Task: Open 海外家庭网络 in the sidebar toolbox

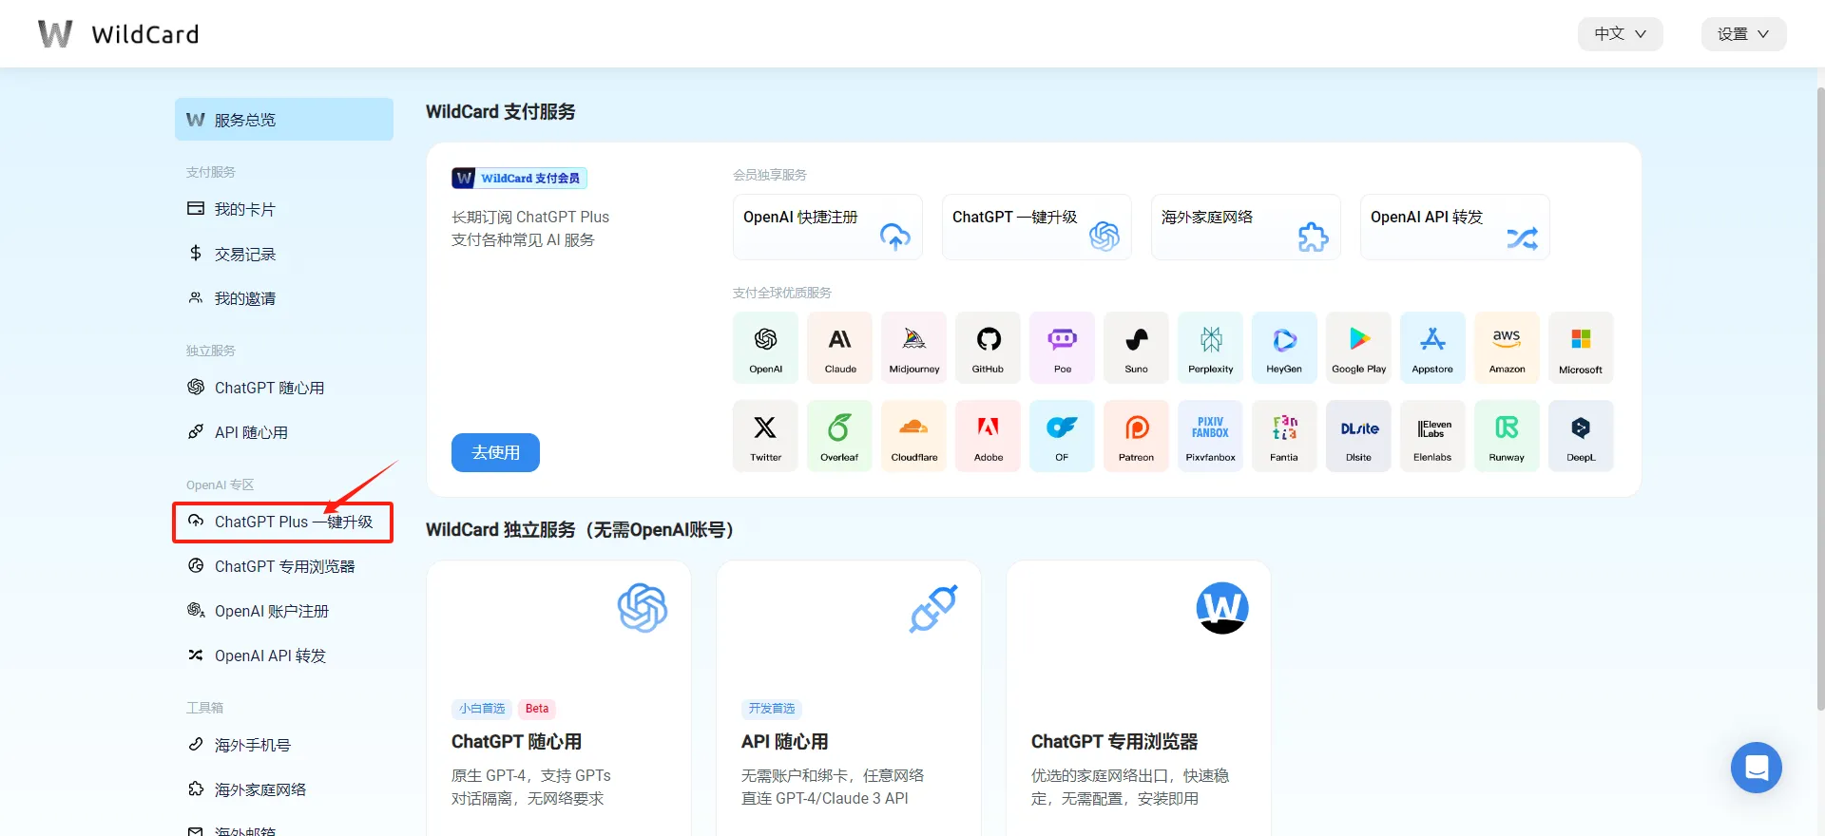Action: pyautogui.click(x=283, y=789)
